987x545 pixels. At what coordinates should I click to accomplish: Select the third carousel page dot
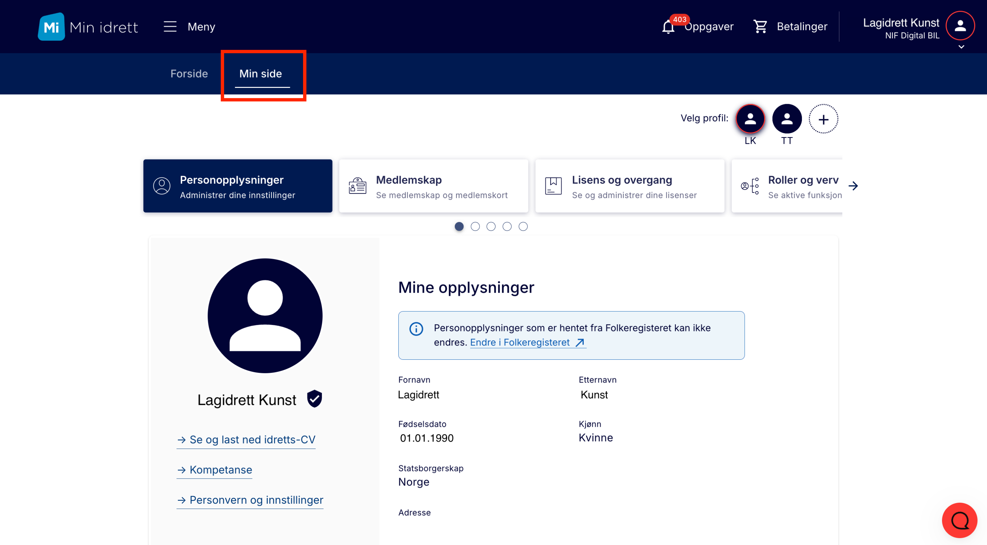(491, 226)
